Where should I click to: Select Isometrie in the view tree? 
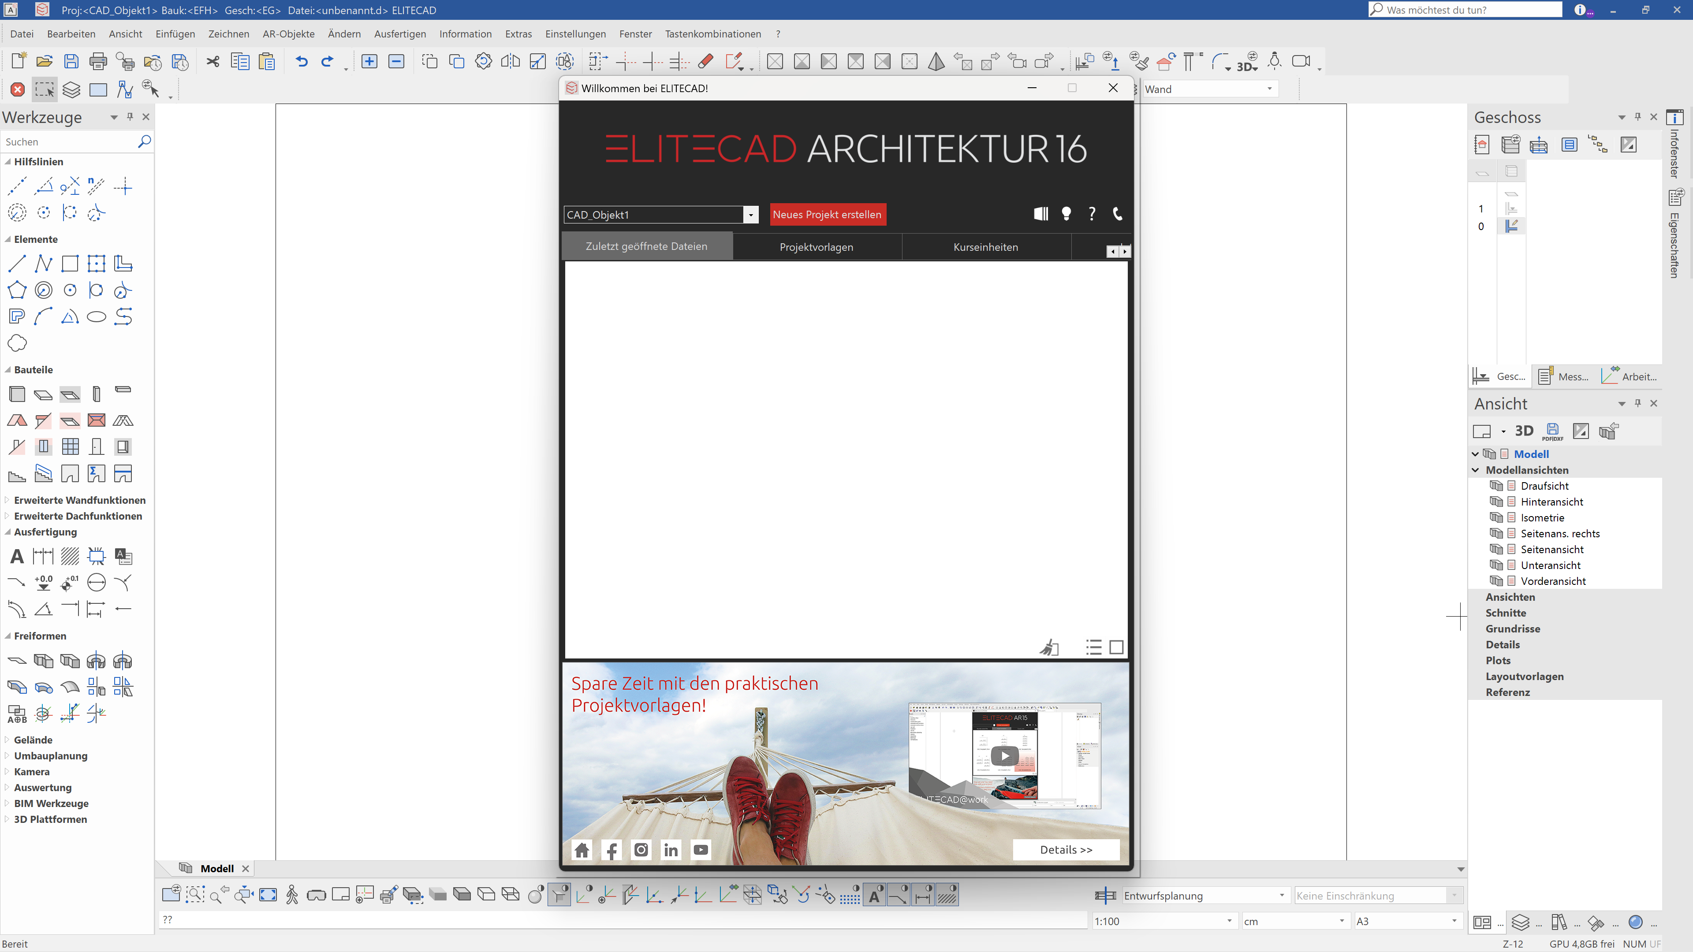(1542, 517)
